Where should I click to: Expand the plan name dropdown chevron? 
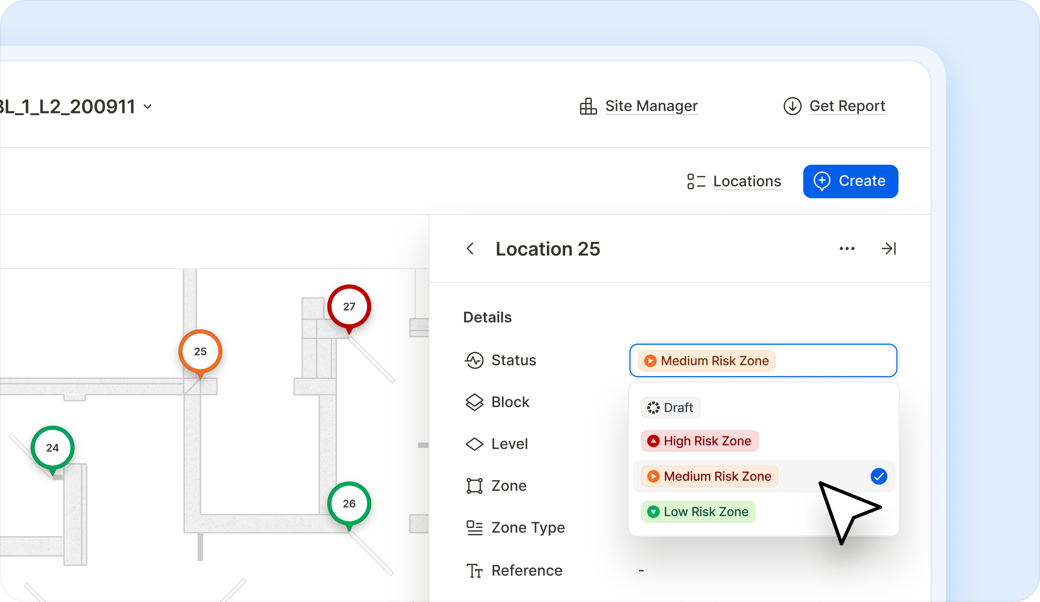(147, 107)
